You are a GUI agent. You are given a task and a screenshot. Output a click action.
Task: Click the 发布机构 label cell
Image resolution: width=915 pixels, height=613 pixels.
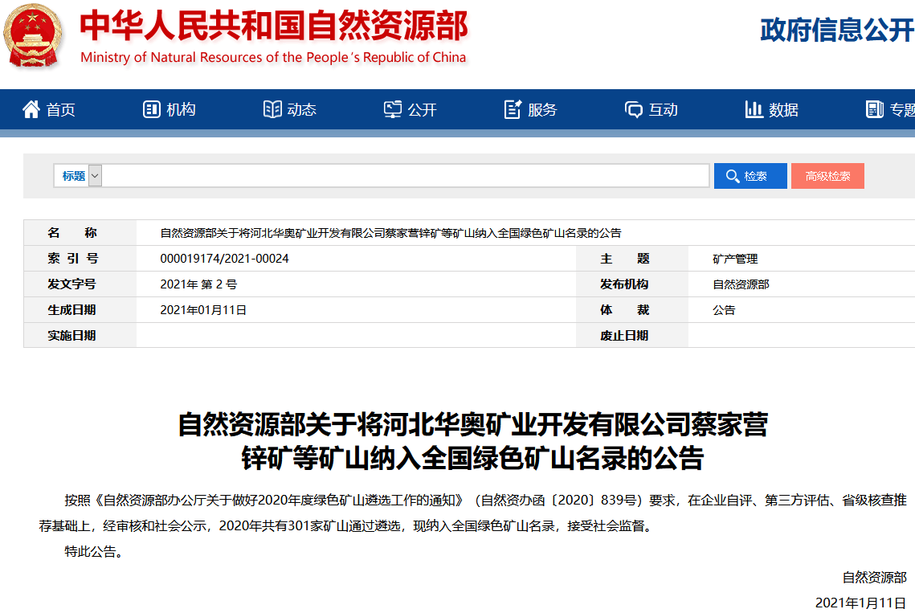coord(632,284)
